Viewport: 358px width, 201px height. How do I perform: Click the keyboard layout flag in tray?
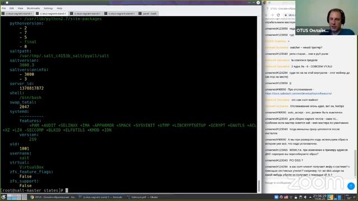286,197
